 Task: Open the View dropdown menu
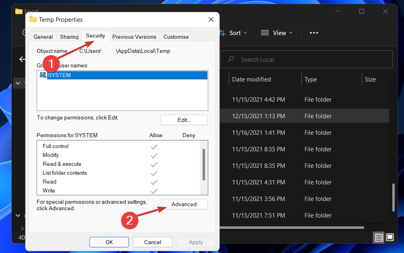277,33
